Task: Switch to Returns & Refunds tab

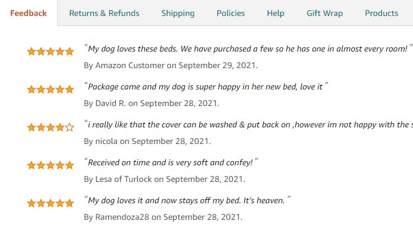Action: pyautogui.click(x=104, y=13)
